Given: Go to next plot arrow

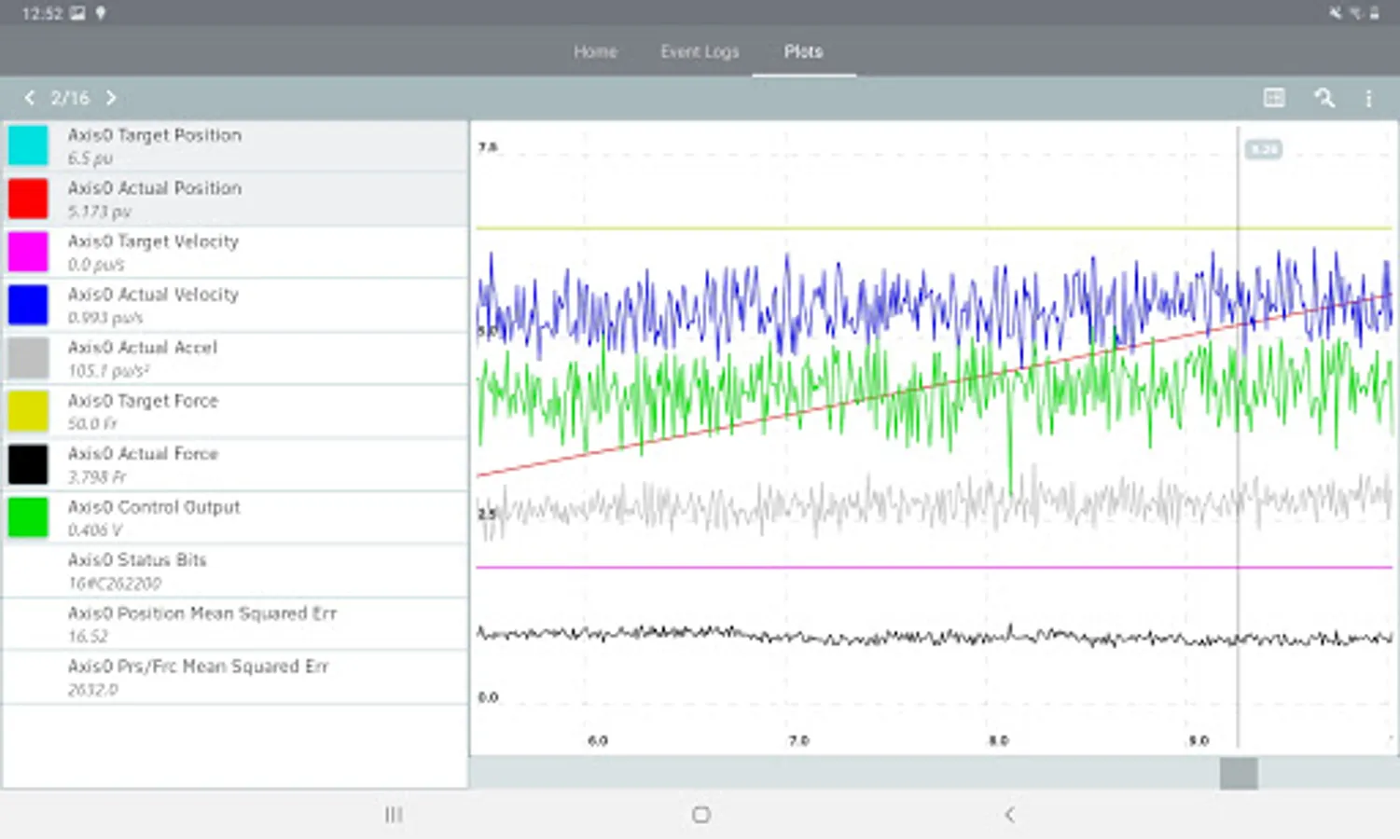Looking at the screenshot, I should click(x=111, y=98).
